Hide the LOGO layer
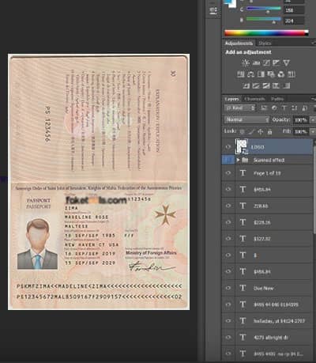This screenshot has width=316, height=363. (228, 147)
